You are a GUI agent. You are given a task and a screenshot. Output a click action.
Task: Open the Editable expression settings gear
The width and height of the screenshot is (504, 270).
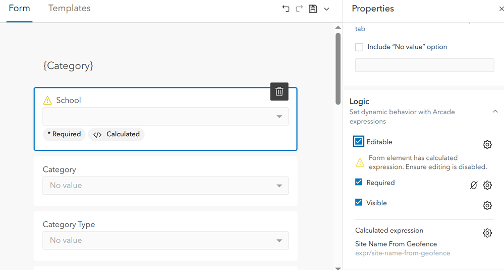(x=487, y=145)
